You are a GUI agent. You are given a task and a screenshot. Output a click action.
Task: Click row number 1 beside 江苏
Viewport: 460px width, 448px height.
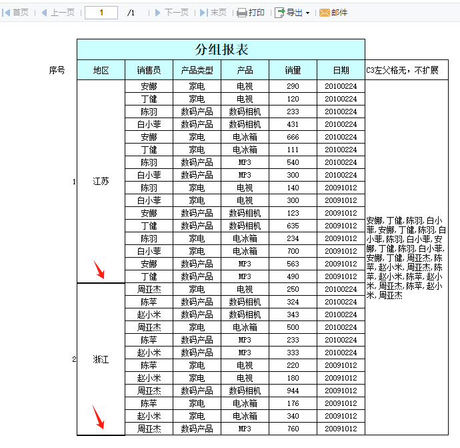pyautogui.click(x=74, y=182)
